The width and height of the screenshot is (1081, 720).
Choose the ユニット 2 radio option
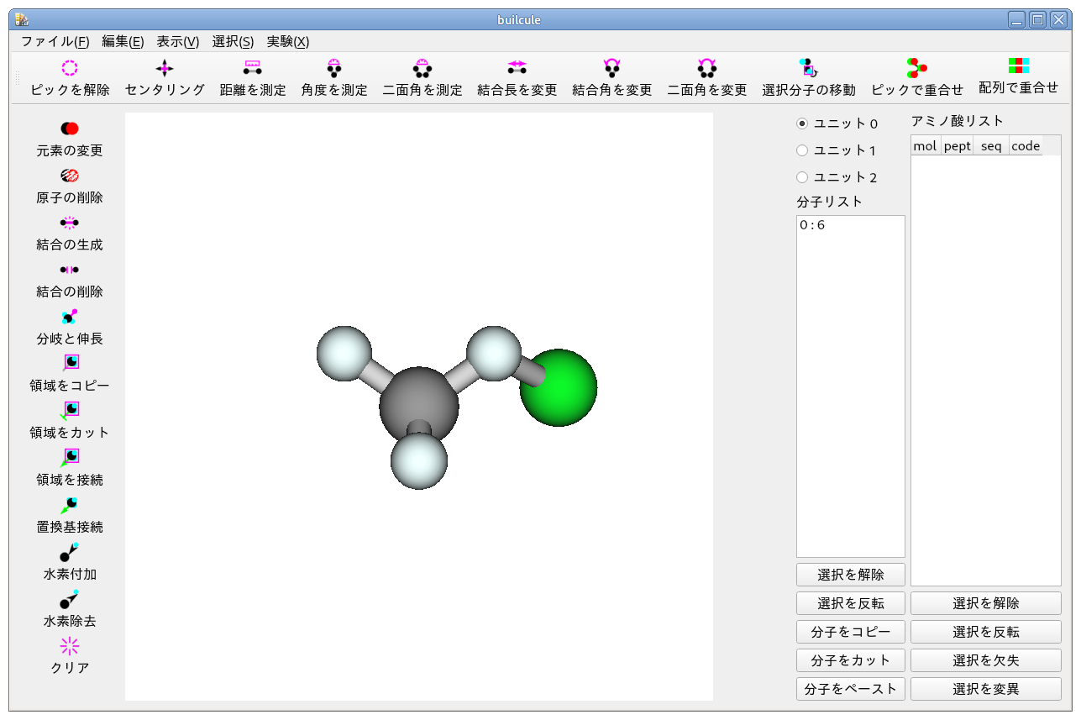pyautogui.click(x=802, y=177)
